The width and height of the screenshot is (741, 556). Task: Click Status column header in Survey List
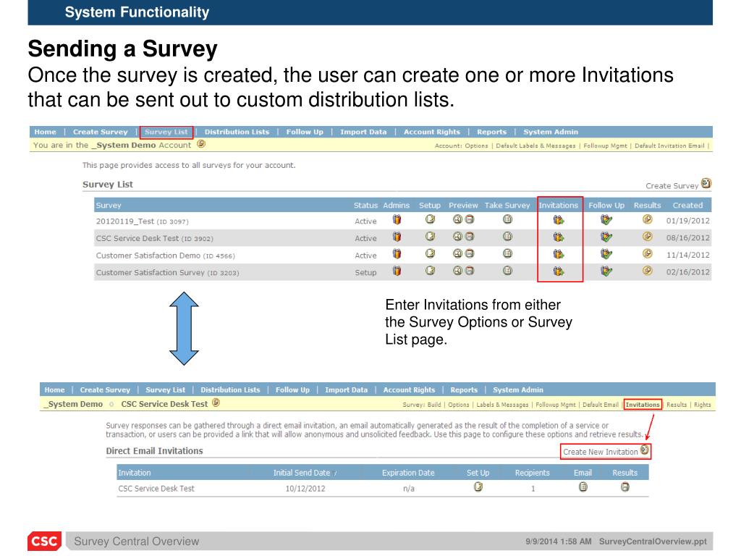point(365,205)
